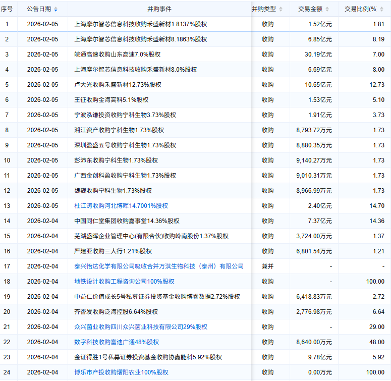
Task: Open 博乐市产投收购熠阳农业100%股权 link
Action: tap(121, 372)
